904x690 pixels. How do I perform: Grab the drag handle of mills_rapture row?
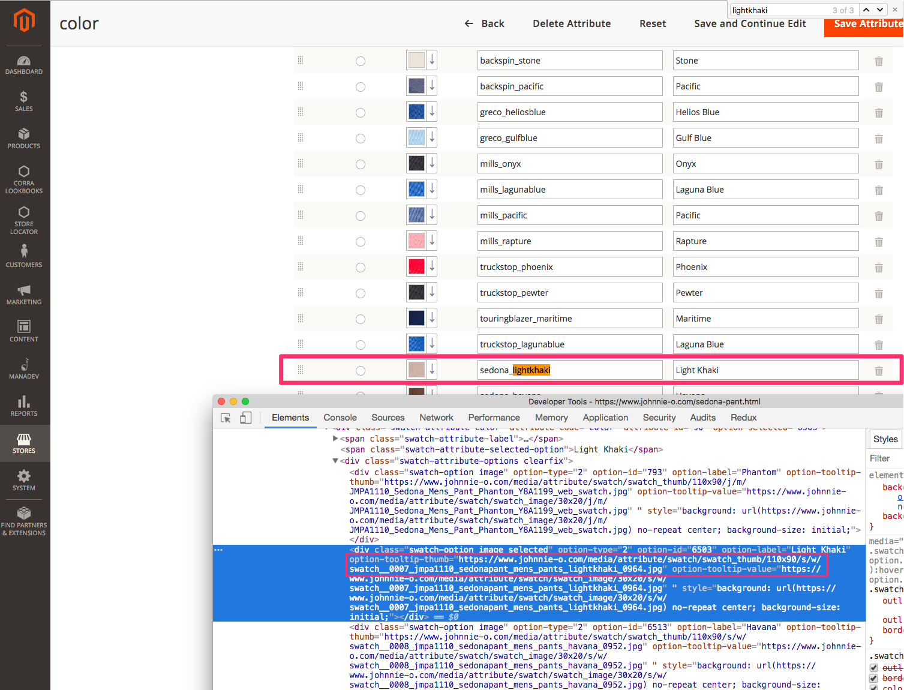[x=301, y=241]
